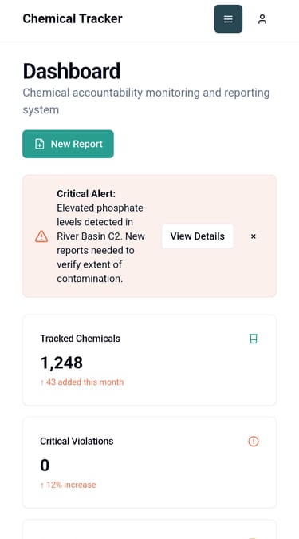This screenshot has height=539, width=299.
Task: Click the 1,248 tracked chemicals count
Action: click(x=61, y=363)
